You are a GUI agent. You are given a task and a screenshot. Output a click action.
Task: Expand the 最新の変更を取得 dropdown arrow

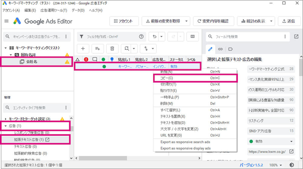186,21
